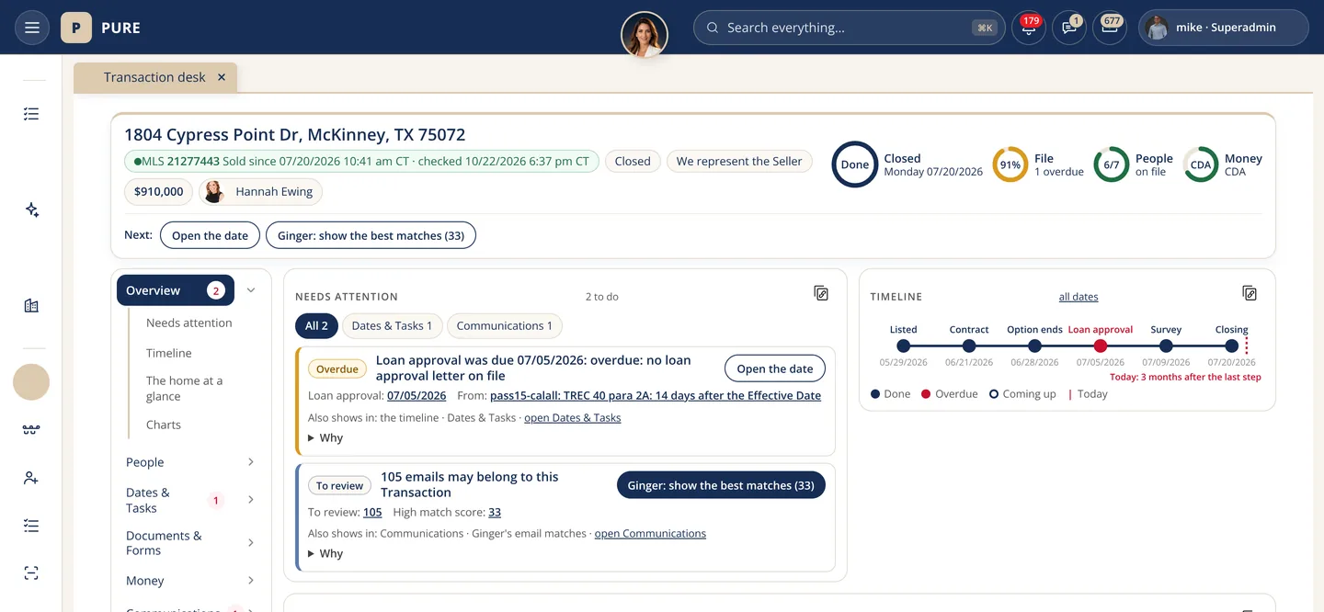Screen dimensions: 1324x612
Task: Go to Charts sub-item
Action: [x=164, y=425]
